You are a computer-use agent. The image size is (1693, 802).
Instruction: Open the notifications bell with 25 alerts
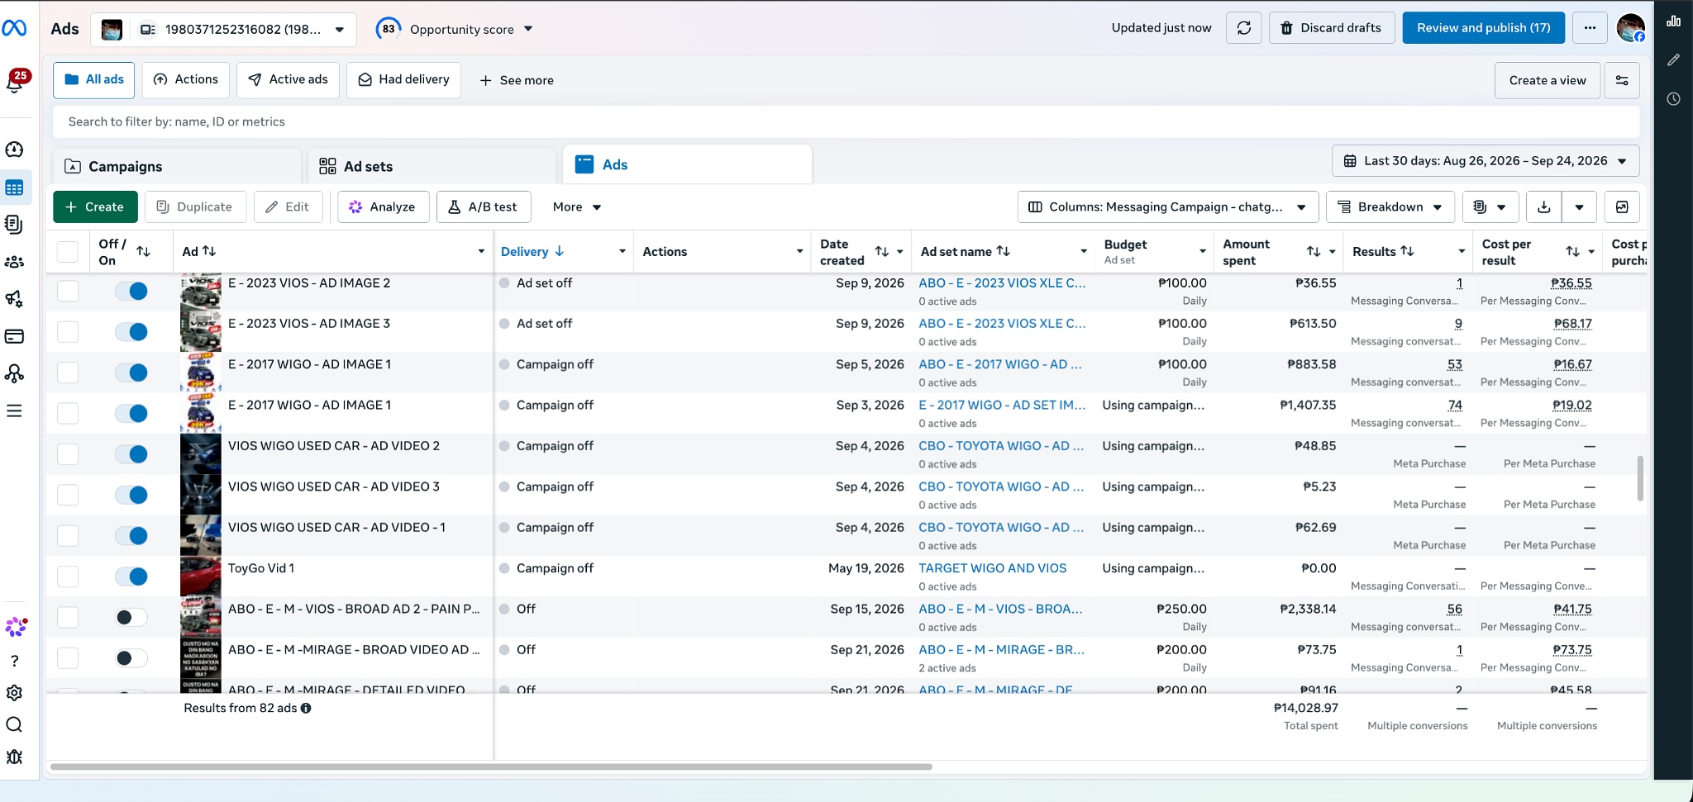click(x=16, y=81)
